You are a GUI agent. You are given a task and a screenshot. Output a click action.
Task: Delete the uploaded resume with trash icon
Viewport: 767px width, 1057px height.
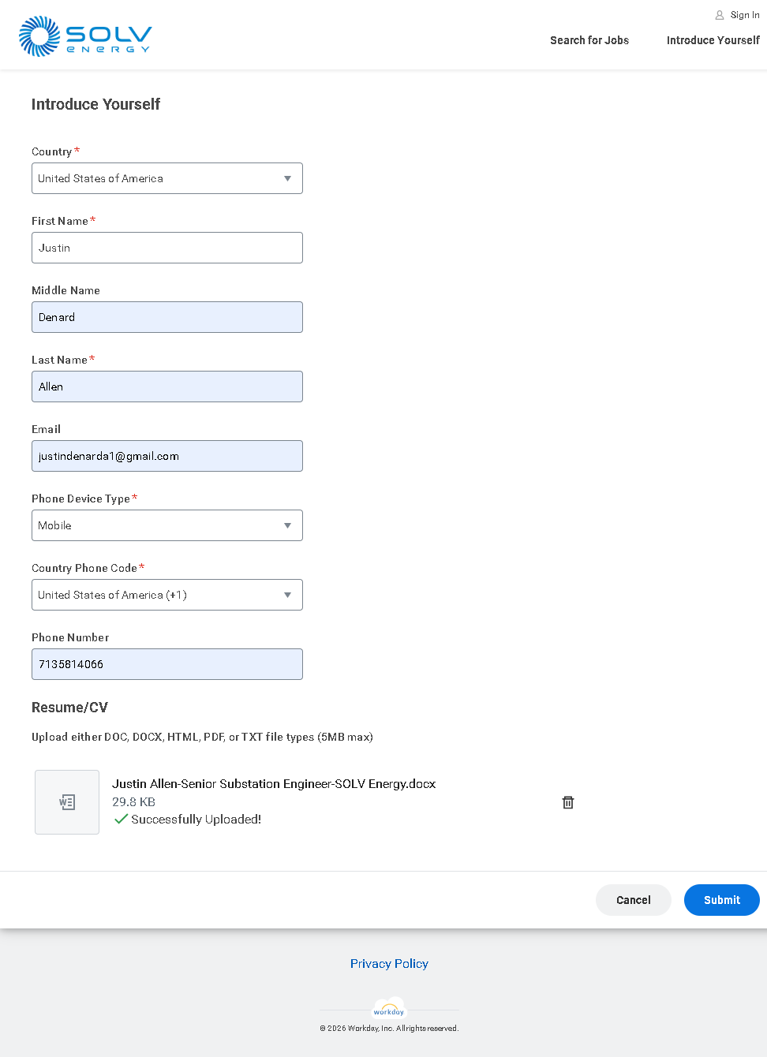click(x=568, y=802)
